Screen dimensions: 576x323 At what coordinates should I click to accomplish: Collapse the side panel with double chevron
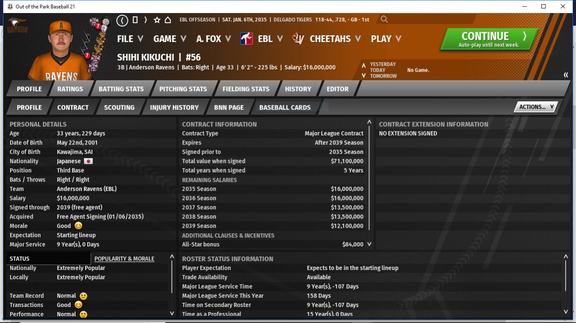[x=565, y=75]
